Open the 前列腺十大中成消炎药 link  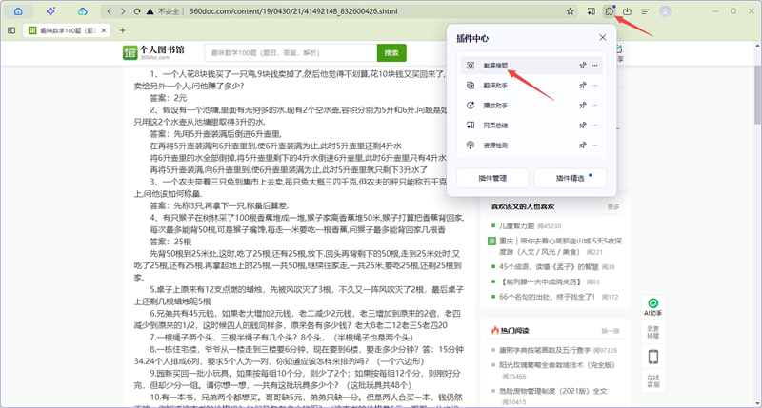point(540,282)
